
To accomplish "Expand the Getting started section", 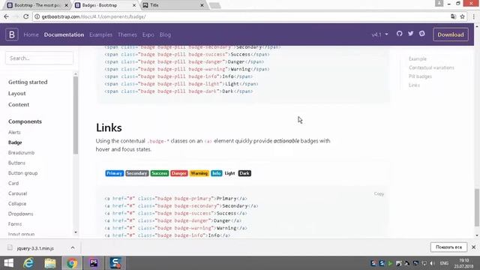I will [28, 82].
